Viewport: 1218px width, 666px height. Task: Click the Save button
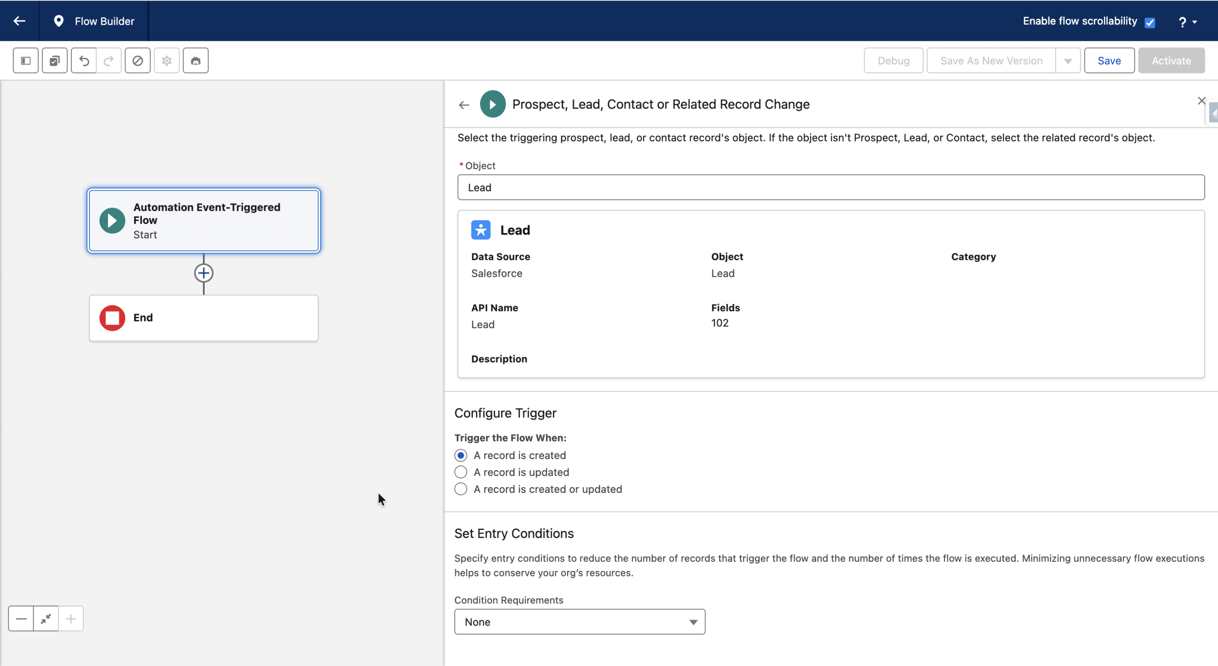click(1109, 60)
